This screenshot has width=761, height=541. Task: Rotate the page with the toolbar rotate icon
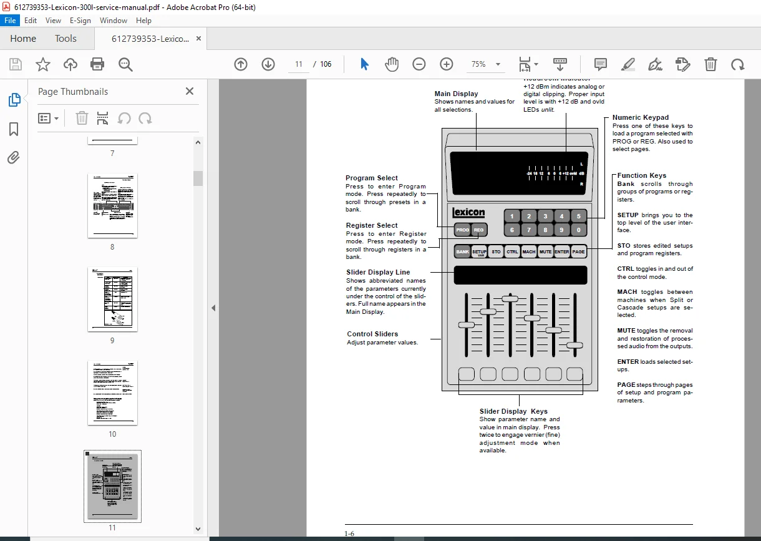[738, 64]
